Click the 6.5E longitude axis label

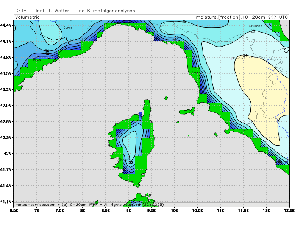click(x=14, y=210)
